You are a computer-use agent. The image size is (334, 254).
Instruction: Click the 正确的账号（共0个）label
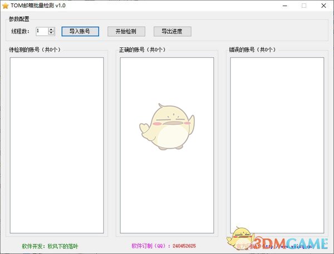click(143, 50)
